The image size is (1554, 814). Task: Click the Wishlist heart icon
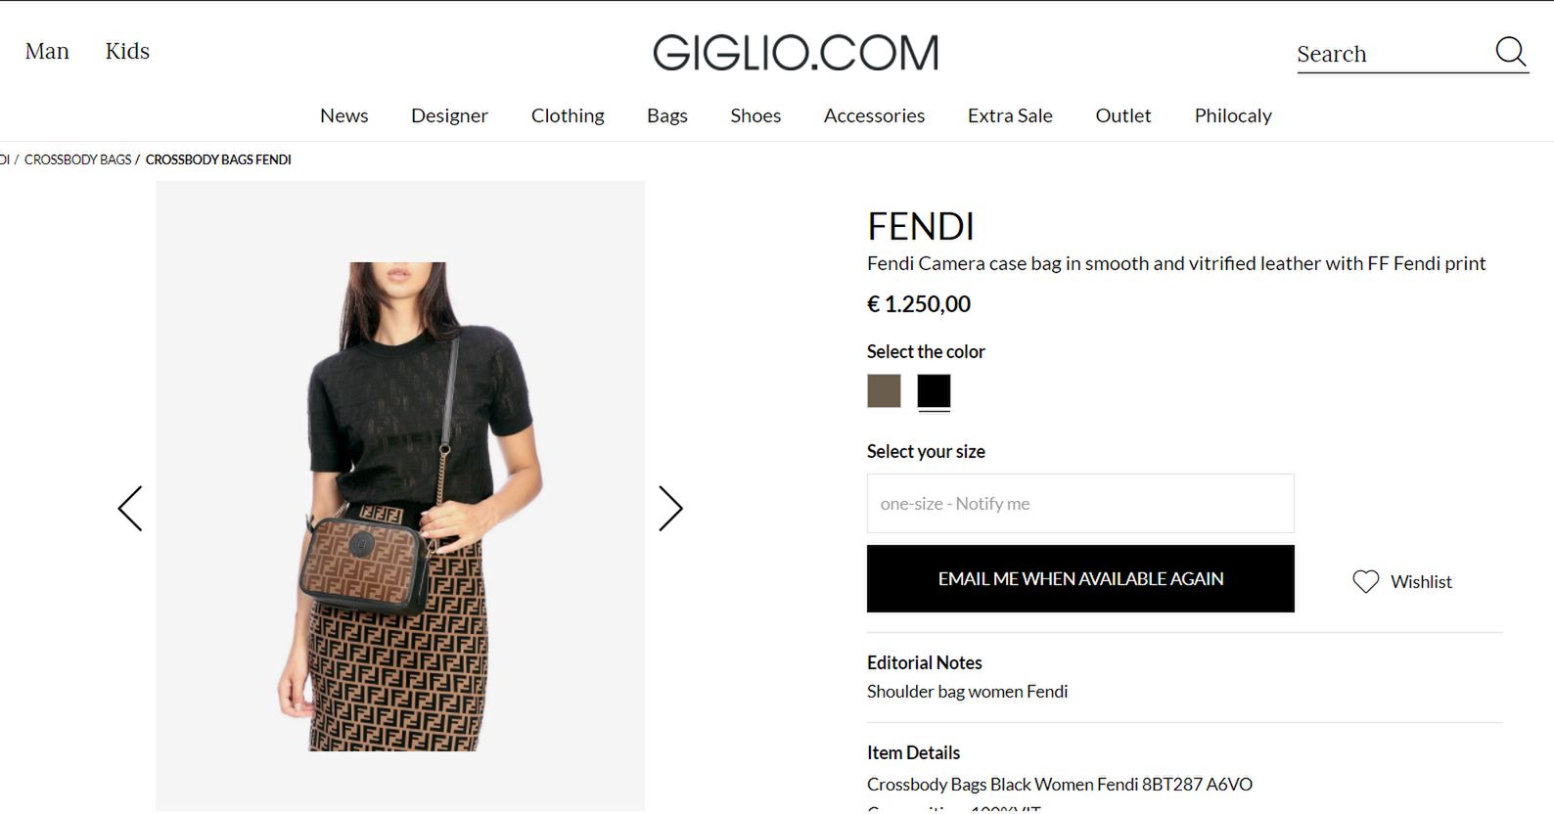[1365, 581]
